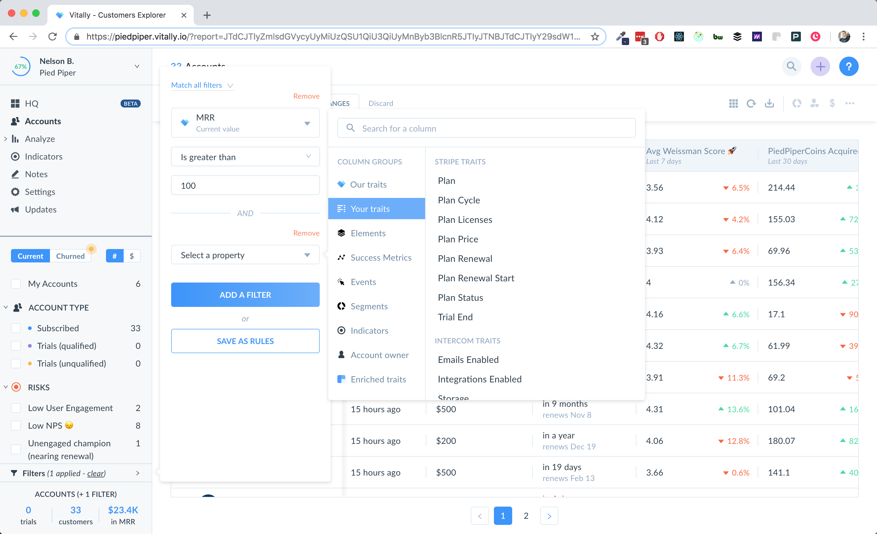This screenshot has width=877, height=534.
Task: Select the Our traits column group
Action: (377, 184)
